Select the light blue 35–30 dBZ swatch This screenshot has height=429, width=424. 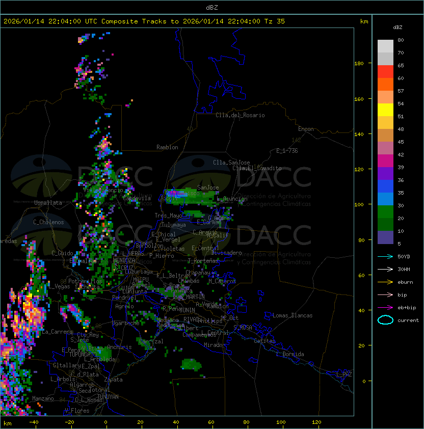point(385,199)
